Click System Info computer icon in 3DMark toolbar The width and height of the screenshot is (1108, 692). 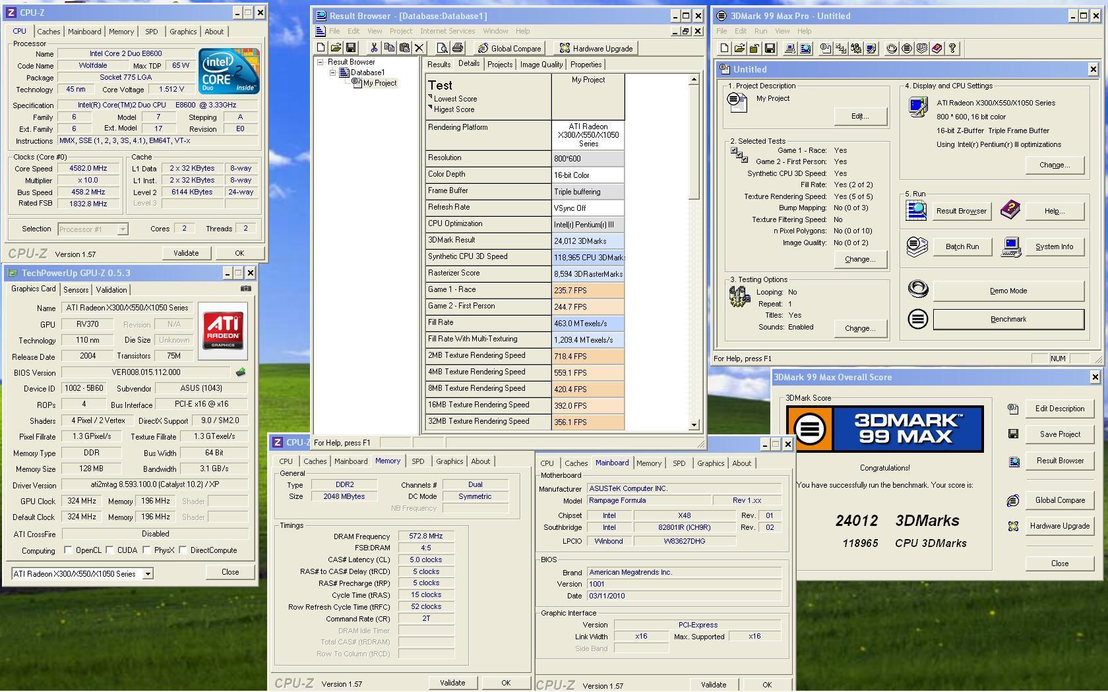pos(790,48)
